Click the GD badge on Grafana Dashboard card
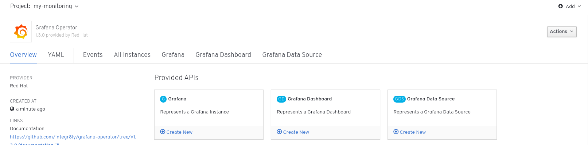The width and height of the screenshot is (588, 145). [281, 99]
